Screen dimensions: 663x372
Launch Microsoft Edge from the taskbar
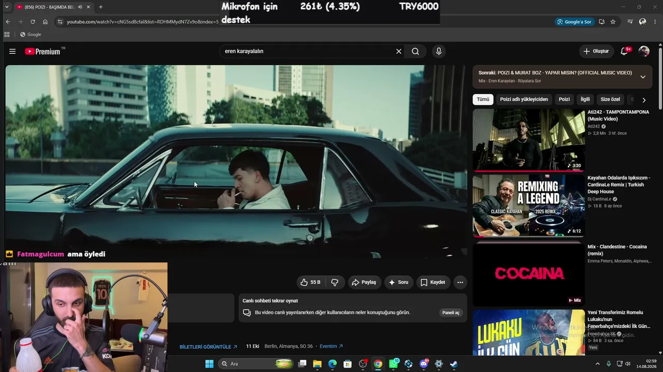click(x=333, y=364)
